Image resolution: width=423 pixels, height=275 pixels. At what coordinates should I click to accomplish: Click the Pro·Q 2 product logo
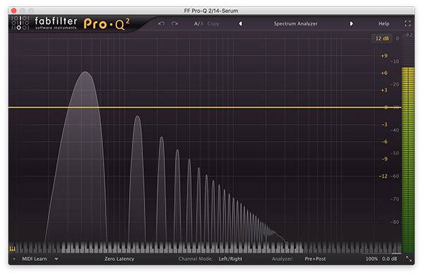(x=107, y=24)
